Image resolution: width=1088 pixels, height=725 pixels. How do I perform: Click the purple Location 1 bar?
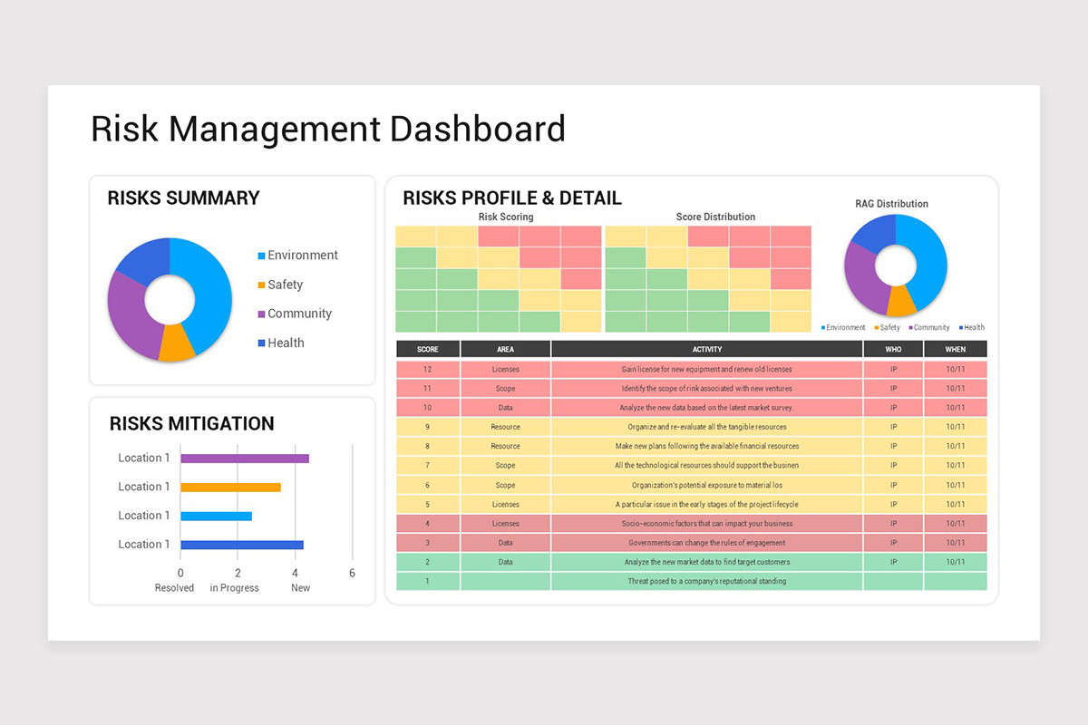(245, 458)
